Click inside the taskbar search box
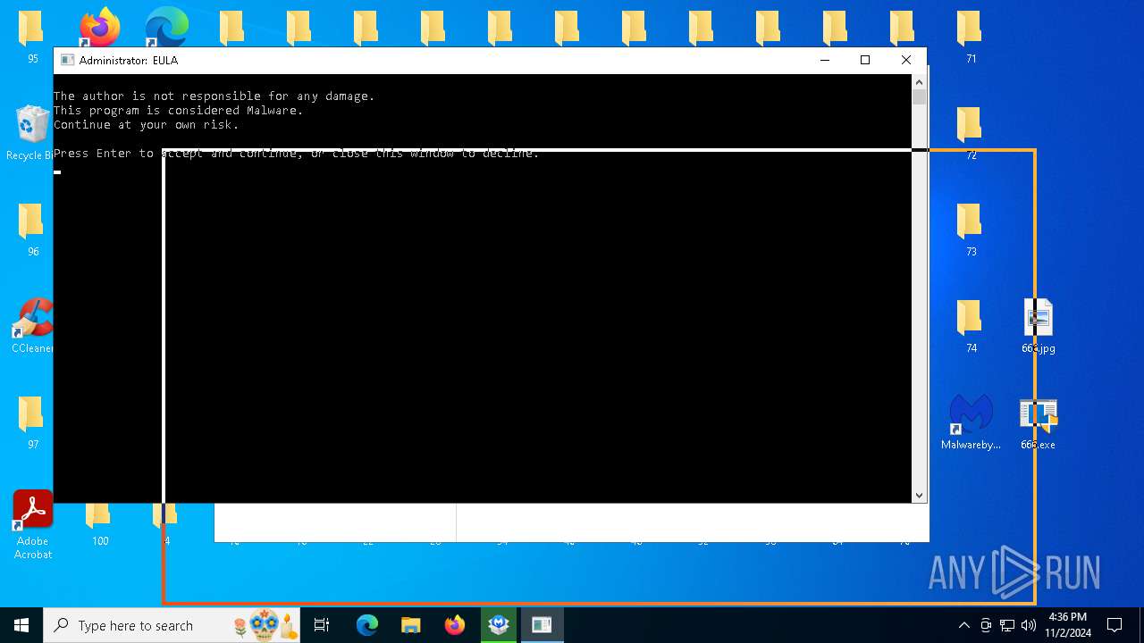1144x643 pixels. (172, 625)
